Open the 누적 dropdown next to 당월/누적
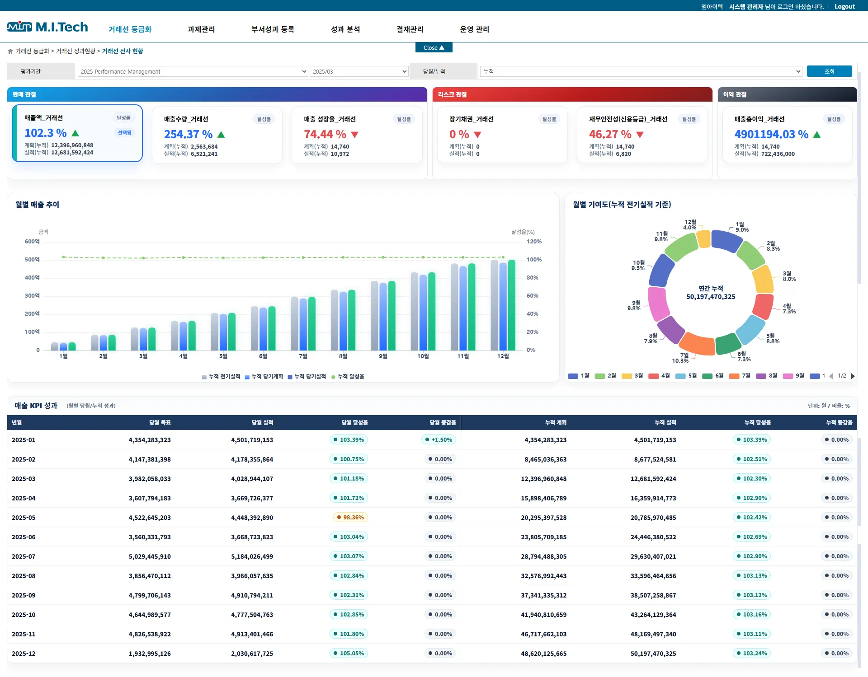The width and height of the screenshot is (868, 677). (641, 71)
